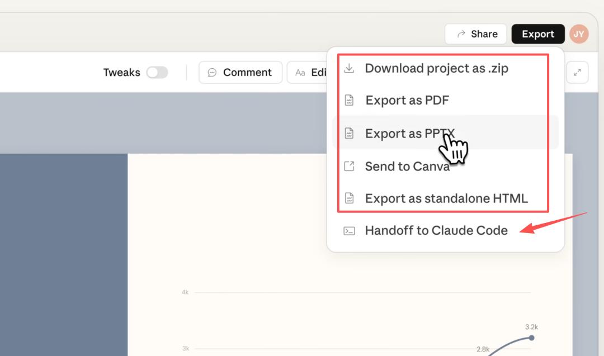The width and height of the screenshot is (604, 356).
Task: Click the Aa text edit button
Action: point(308,73)
